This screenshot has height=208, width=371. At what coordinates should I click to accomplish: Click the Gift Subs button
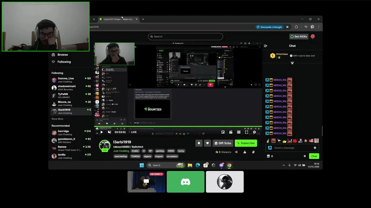[223, 143]
